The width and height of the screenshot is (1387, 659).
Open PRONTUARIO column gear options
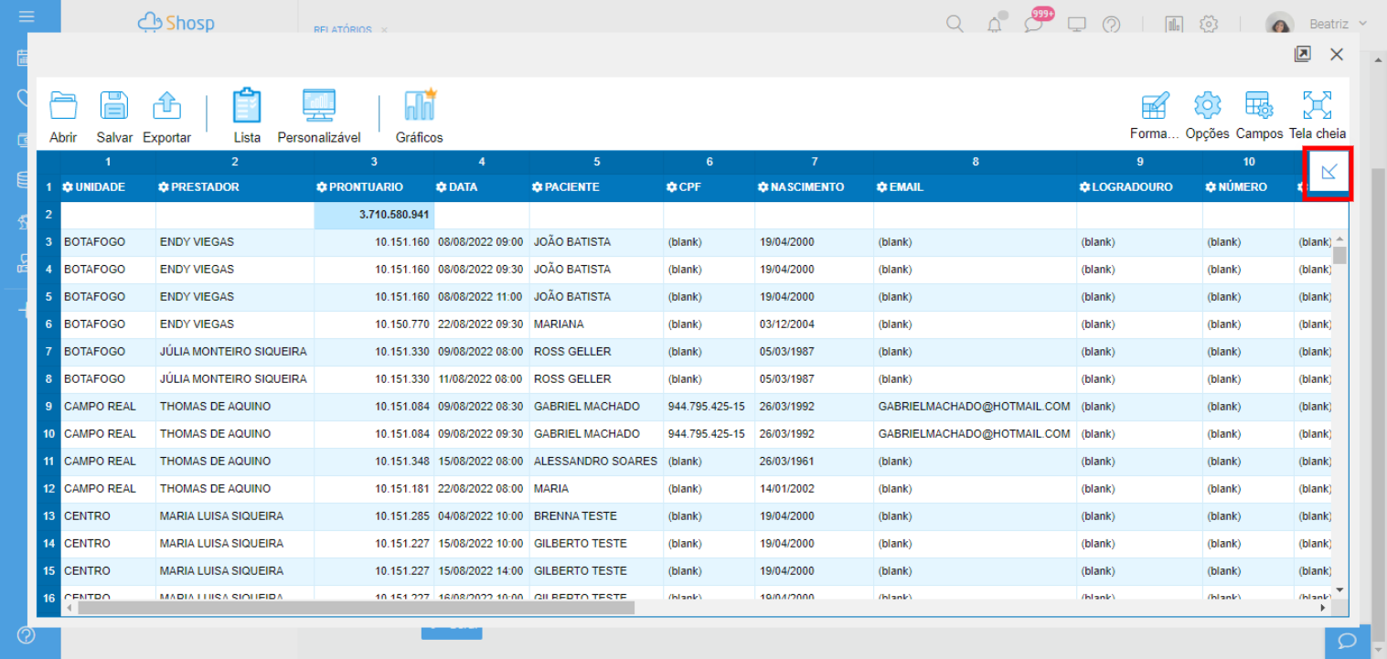tap(322, 187)
